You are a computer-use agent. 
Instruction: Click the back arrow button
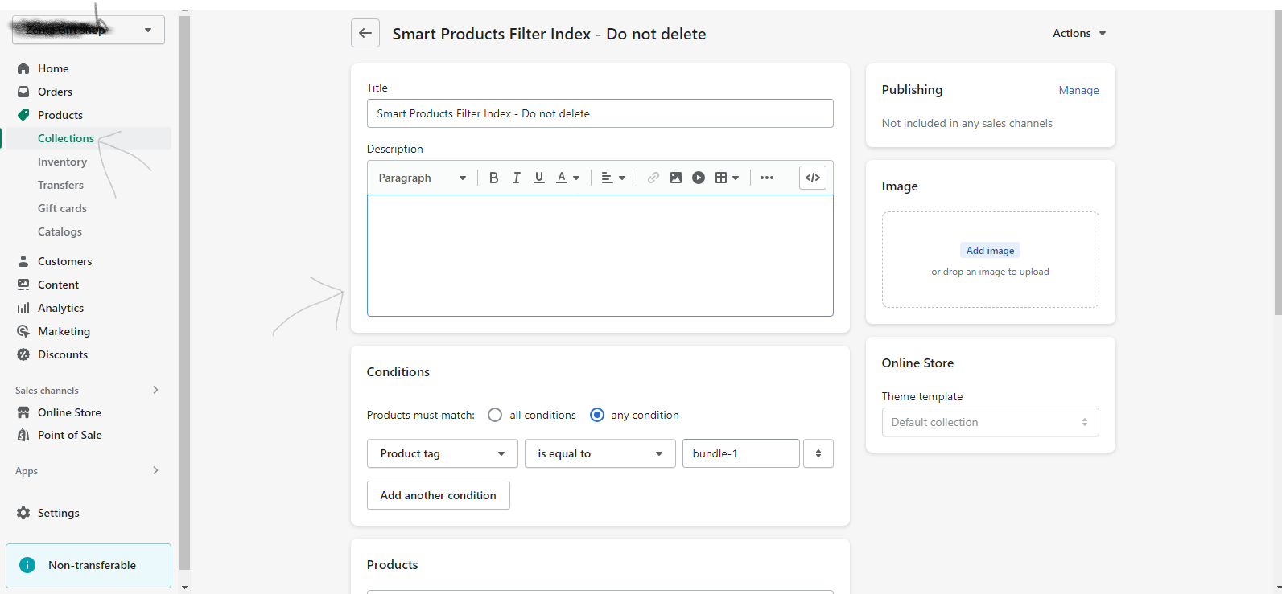point(365,33)
